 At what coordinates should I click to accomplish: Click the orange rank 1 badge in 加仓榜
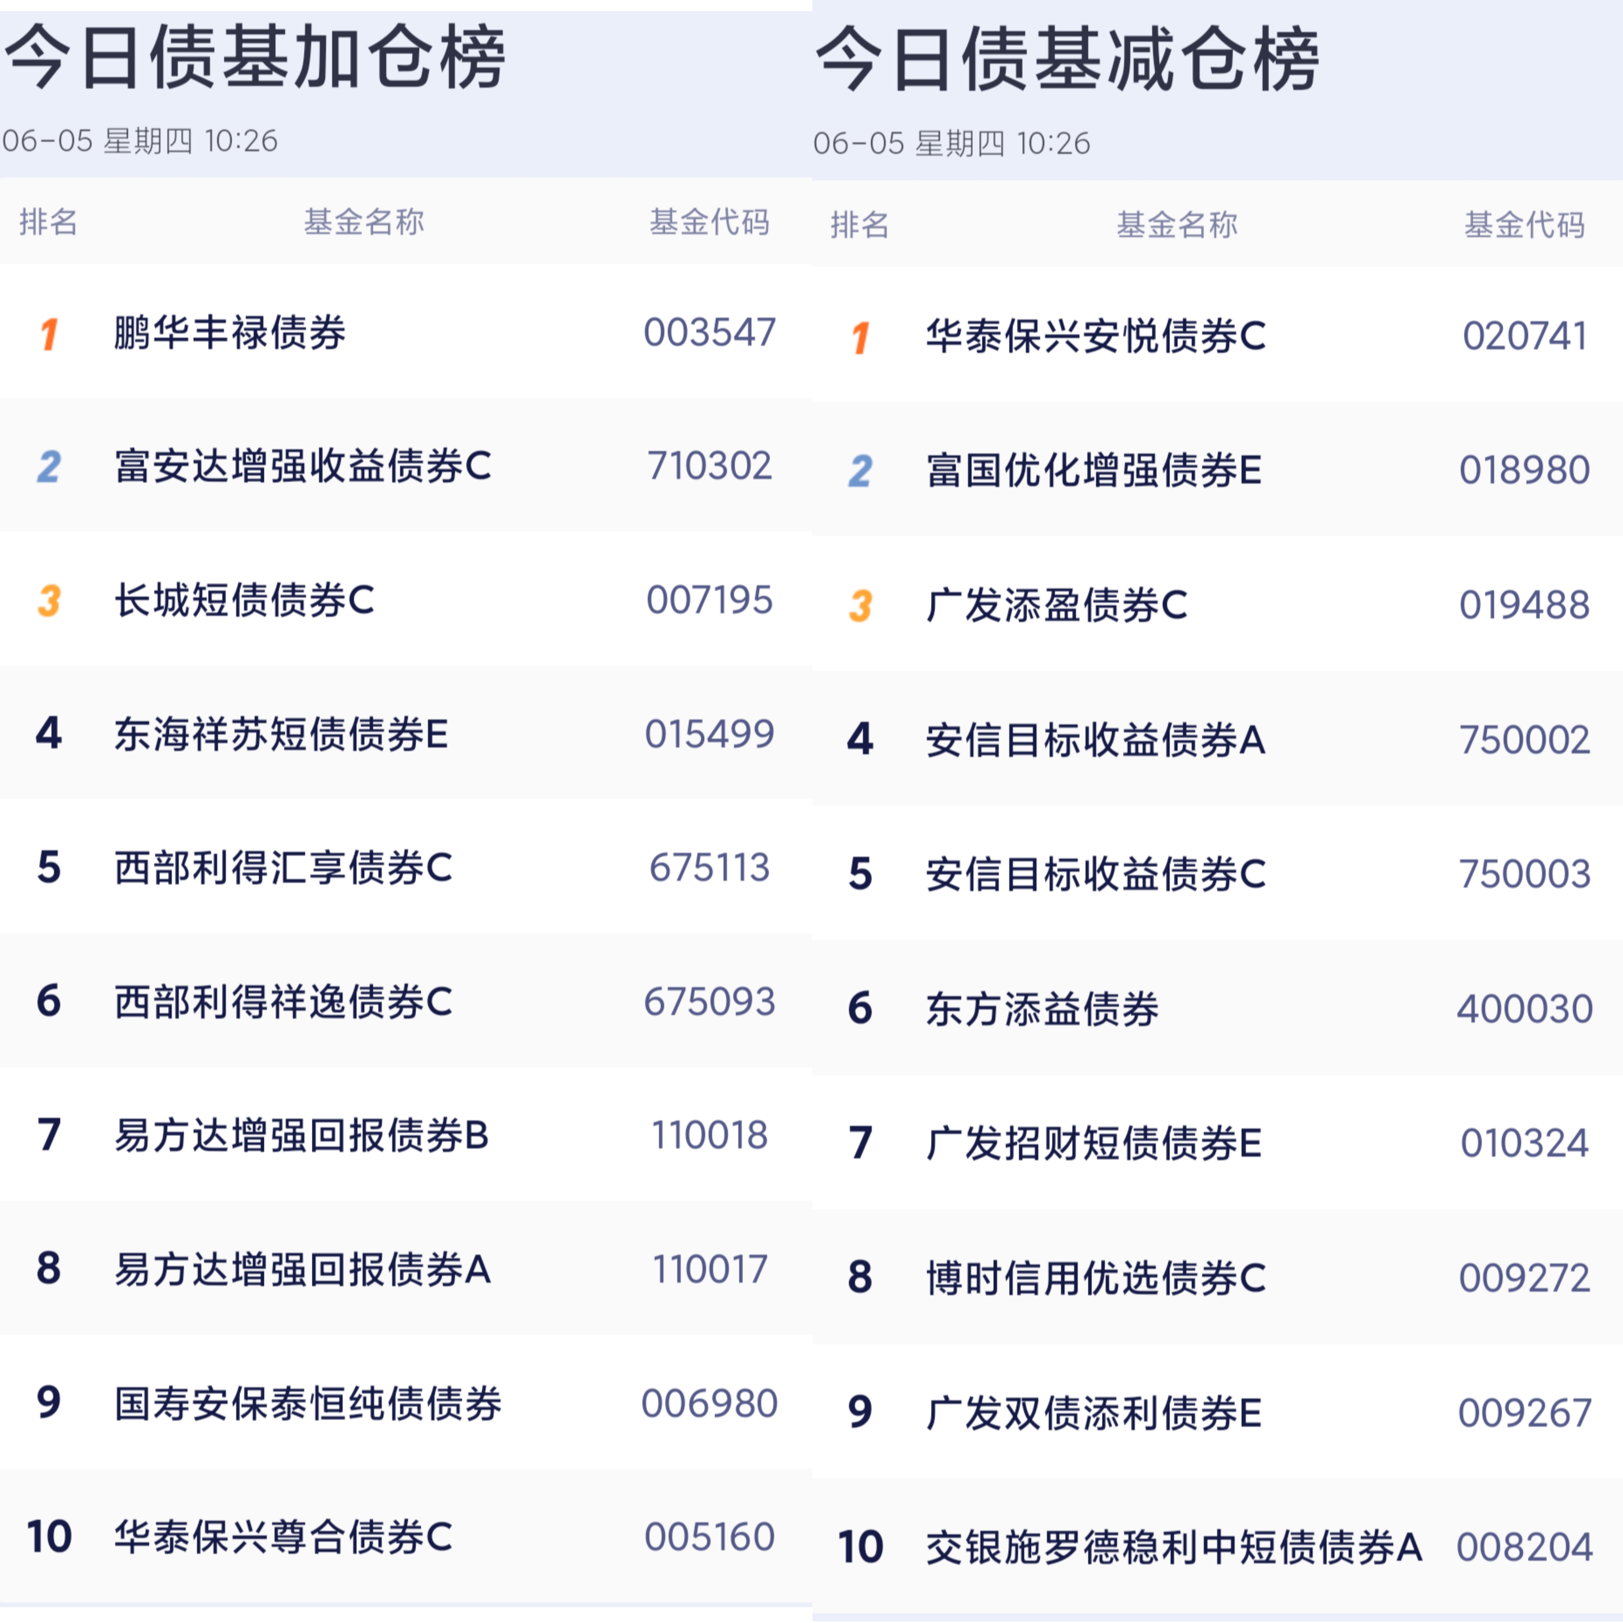pyautogui.click(x=49, y=334)
